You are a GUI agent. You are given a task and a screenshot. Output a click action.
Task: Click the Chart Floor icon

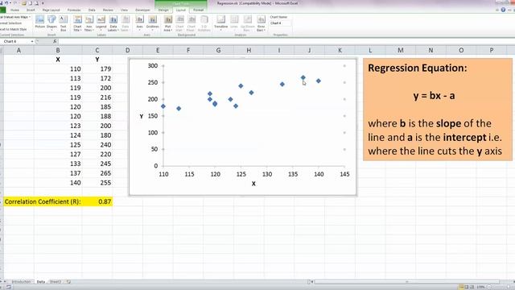(192, 23)
